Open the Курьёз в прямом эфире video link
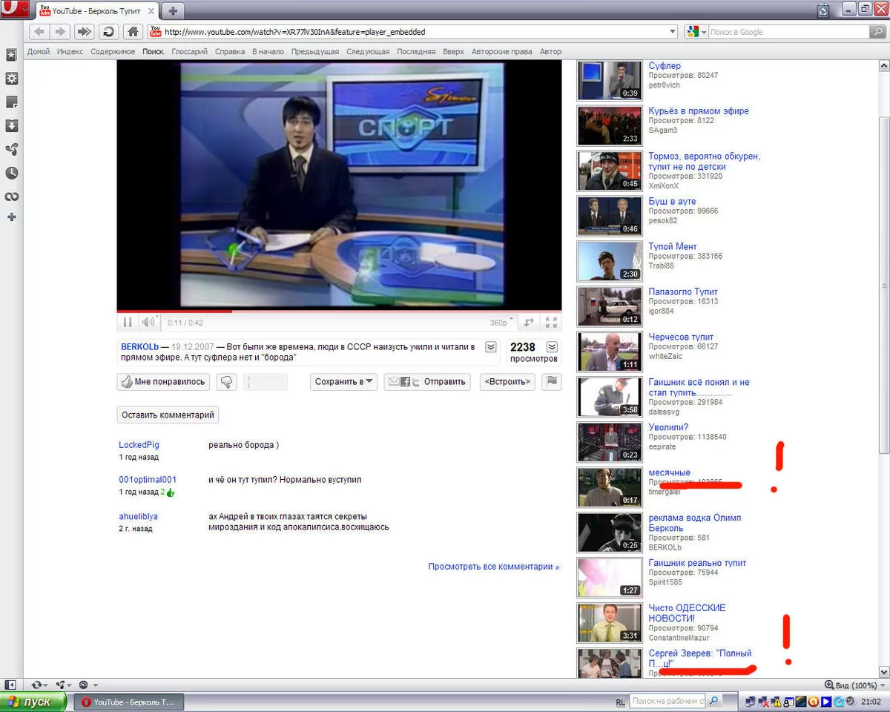Image resolution: width=890 pixels, height=712 pixels. point(699,111)
